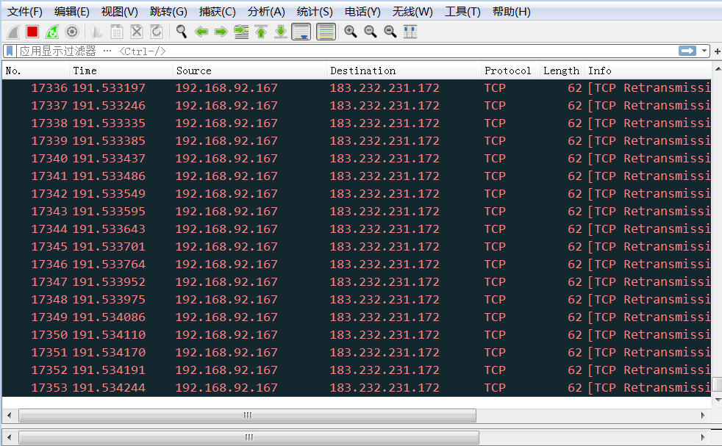The image size is (722, 446).
Task: Select packet number 17345
Action: [357, 247]
